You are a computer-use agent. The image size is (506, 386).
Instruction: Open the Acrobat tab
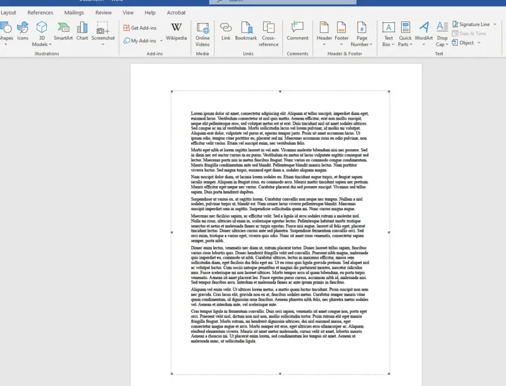pos(176,13)
